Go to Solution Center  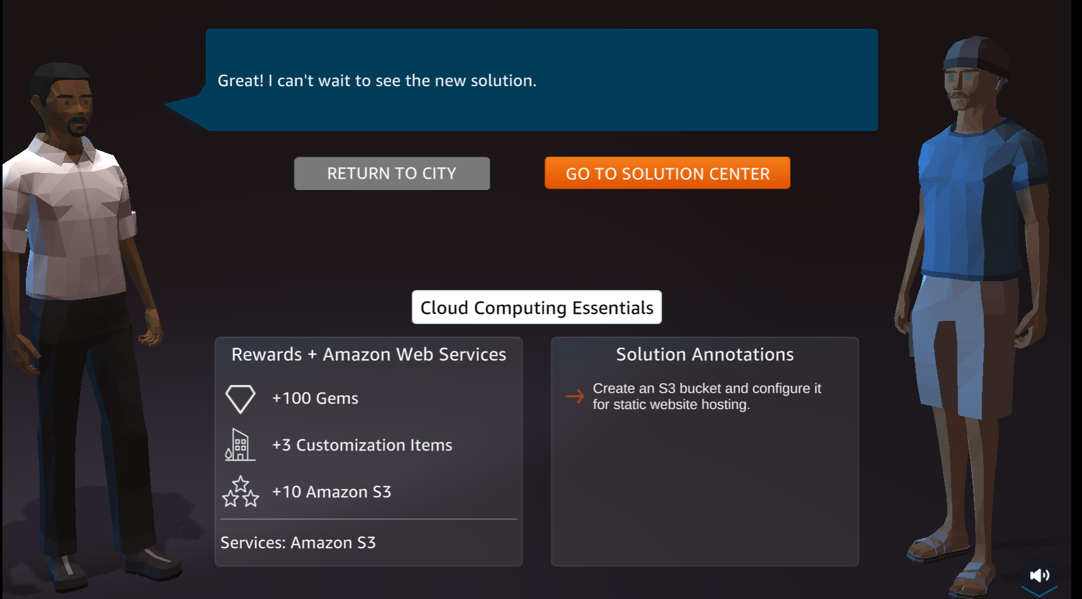pos(667,173)
